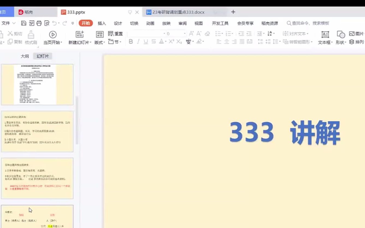Increase font size A+ icon
Viewport: 365px width, 228px height.
[191, 34]
